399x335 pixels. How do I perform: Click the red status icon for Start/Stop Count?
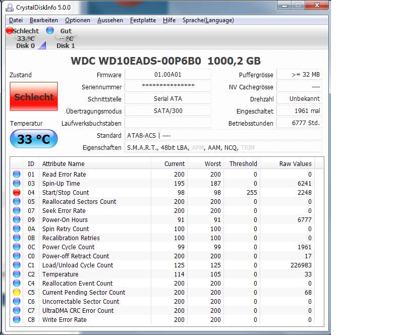pos(17,192)
